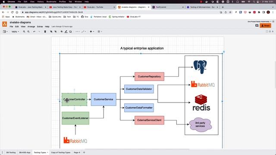Click the browser address bar URL

53,12
